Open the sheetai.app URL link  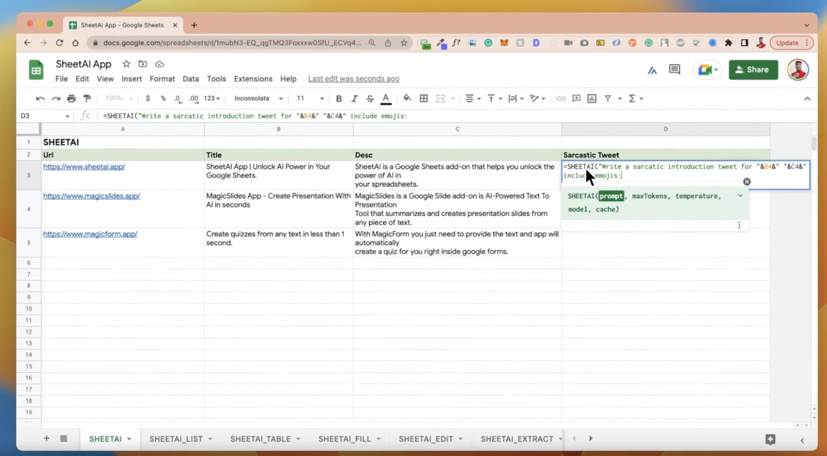pyautogui.click(x=84, y=167)
